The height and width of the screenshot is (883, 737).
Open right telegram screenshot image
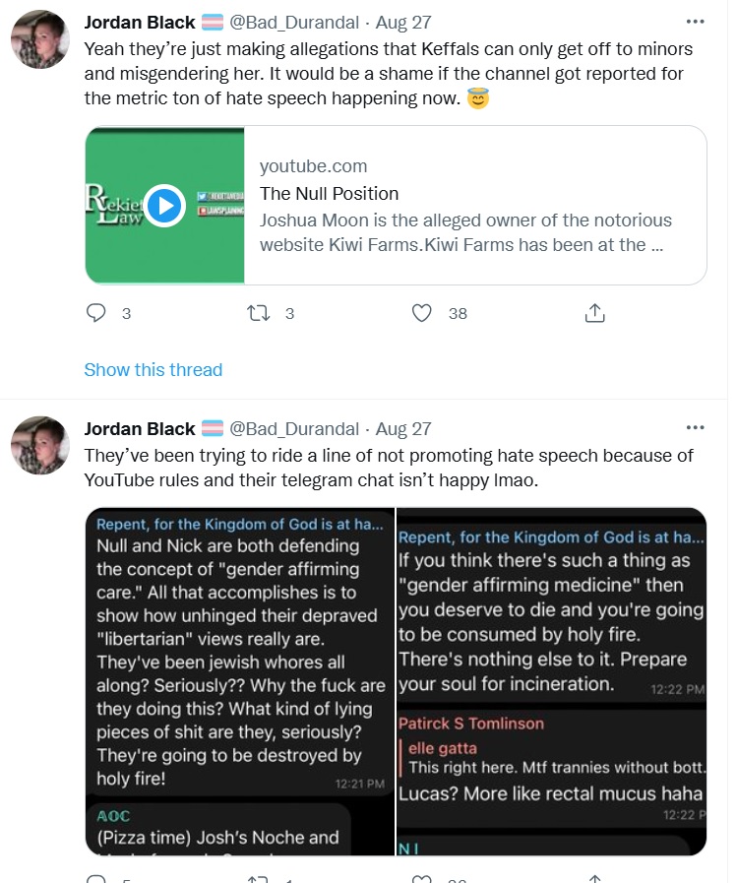[551, 681]
